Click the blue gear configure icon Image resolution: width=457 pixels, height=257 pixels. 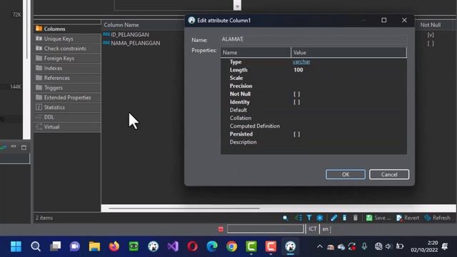click(x=320, y=218)
